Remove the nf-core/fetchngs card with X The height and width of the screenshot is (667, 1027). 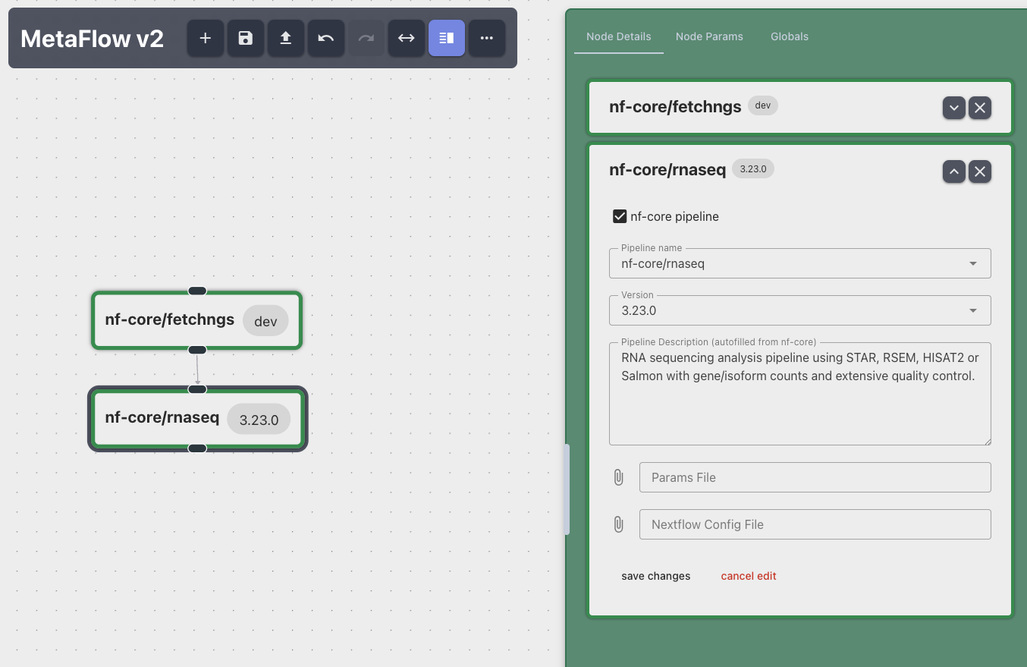tap(980, 108)
